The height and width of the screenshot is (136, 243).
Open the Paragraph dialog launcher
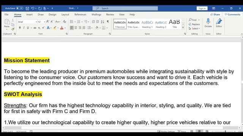click(110, 34)
